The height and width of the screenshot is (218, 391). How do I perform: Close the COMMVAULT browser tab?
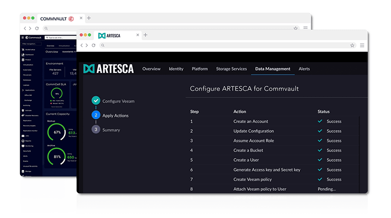(x=81, y=18)
